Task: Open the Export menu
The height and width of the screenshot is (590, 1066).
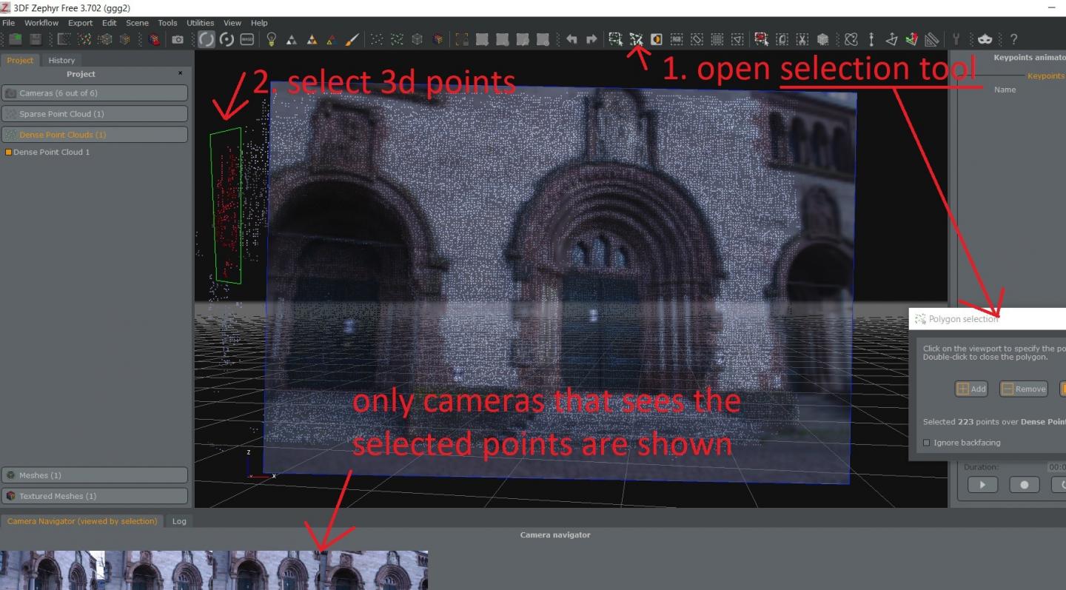Action: [x=81, y=23]
